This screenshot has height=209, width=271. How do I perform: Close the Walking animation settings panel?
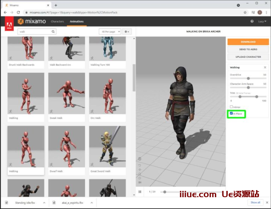[265, 67]
